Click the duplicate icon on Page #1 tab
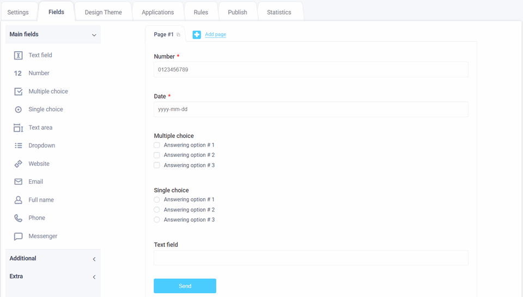Image resolution: width=523 pixels, height=297 pixels. click(179, 35)
